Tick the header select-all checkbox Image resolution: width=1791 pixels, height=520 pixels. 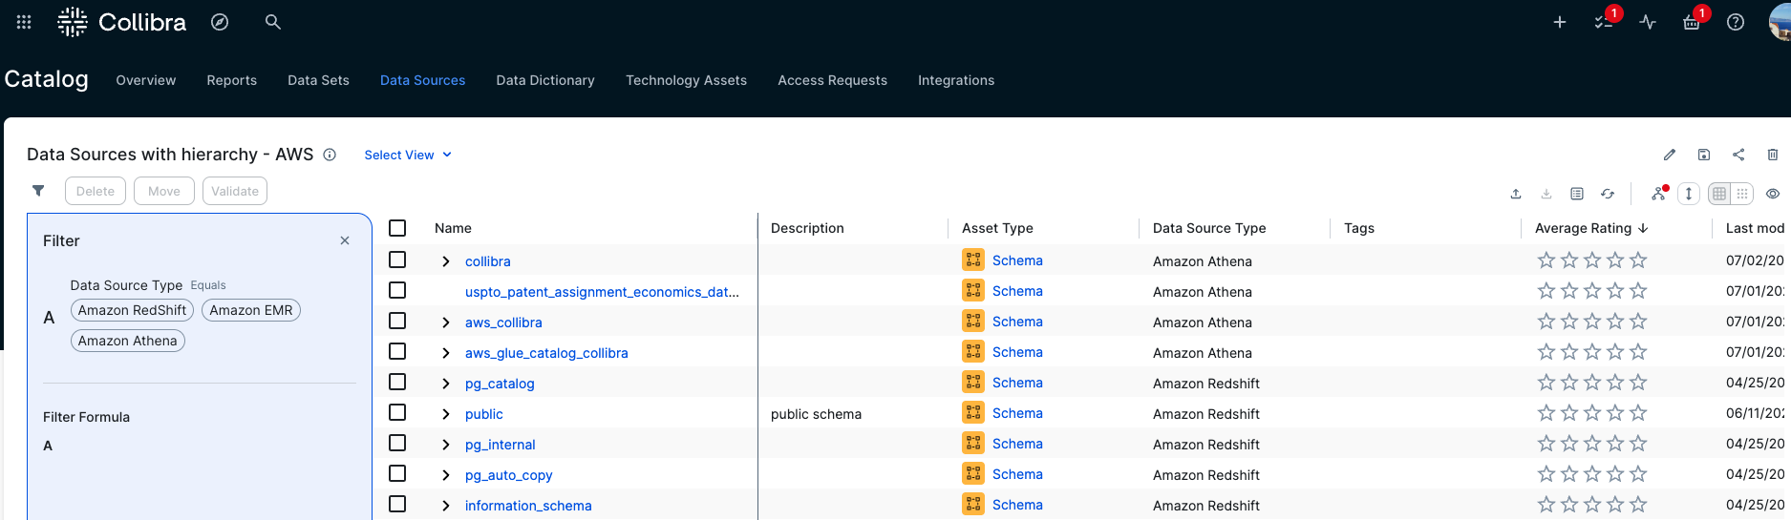coord(397,228)
